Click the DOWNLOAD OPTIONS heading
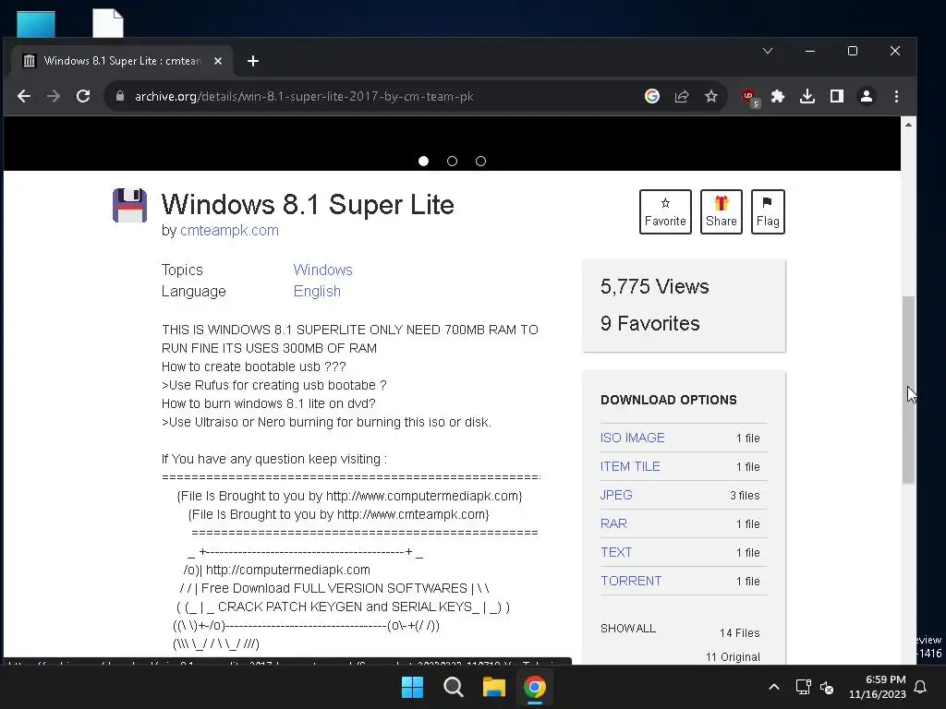The height and width of the screenshot is (709, 946). coord(669,400)
